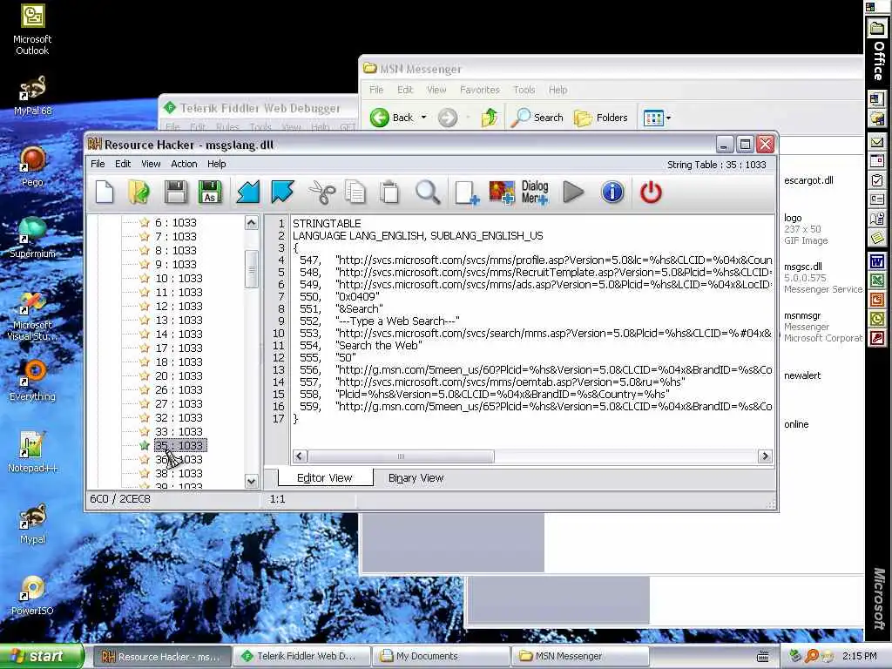The height and width of the screenshot is (669, 892).
Task: Open Favorites menu in MSN Messenger window
Action: [x=480, y=90]
